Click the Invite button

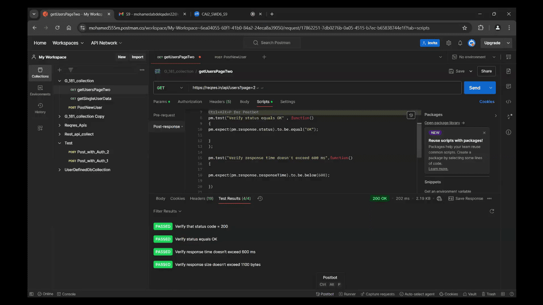pyautogui.click(x=430, y=43)
